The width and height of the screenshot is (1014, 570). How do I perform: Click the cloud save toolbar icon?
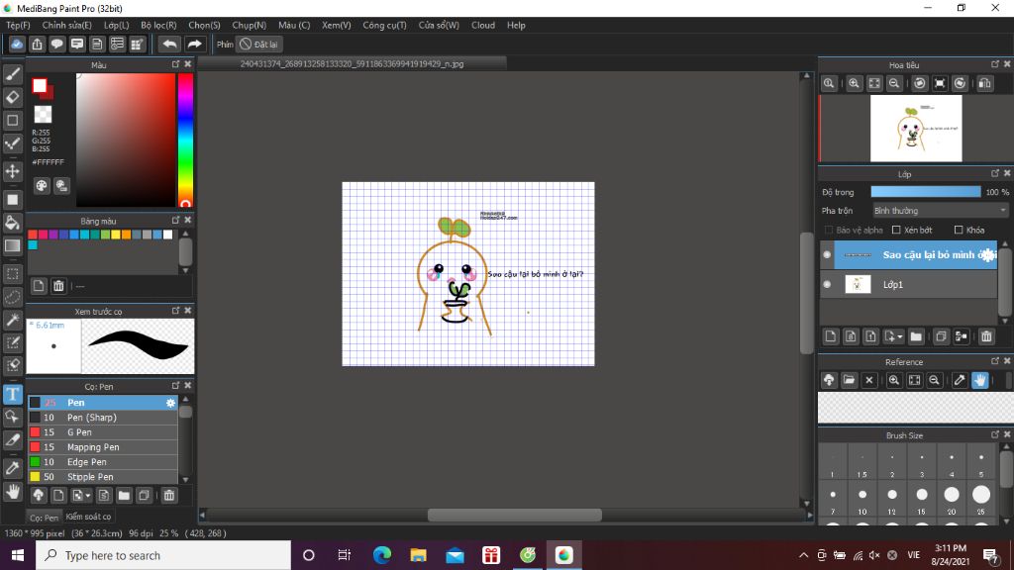(x=17, y=44)
